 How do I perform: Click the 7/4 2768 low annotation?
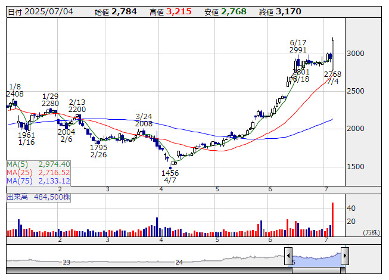[x=332, y=78]
